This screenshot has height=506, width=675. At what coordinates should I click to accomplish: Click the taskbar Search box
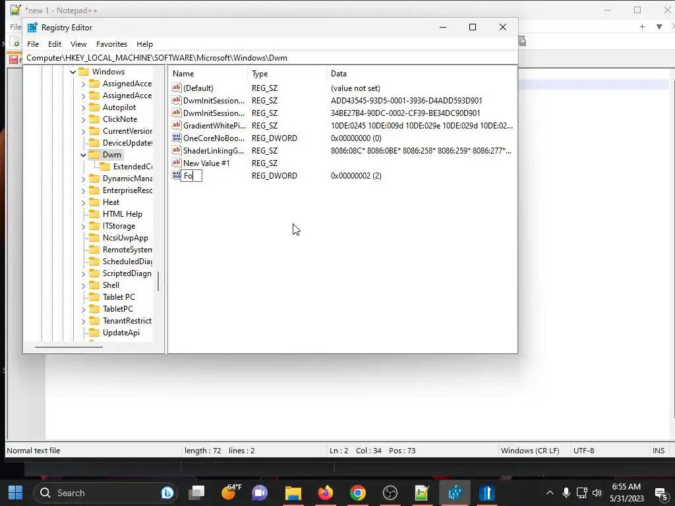[105, 493]
